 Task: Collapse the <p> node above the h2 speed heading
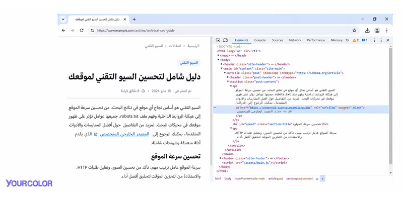[x=231, y=86]
